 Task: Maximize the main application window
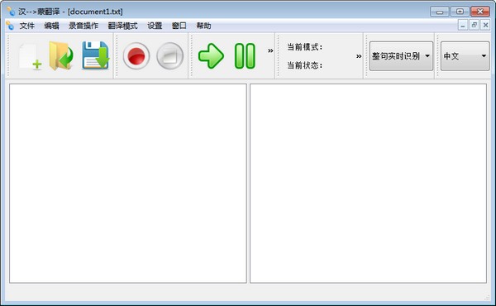(x=460, y=12)
